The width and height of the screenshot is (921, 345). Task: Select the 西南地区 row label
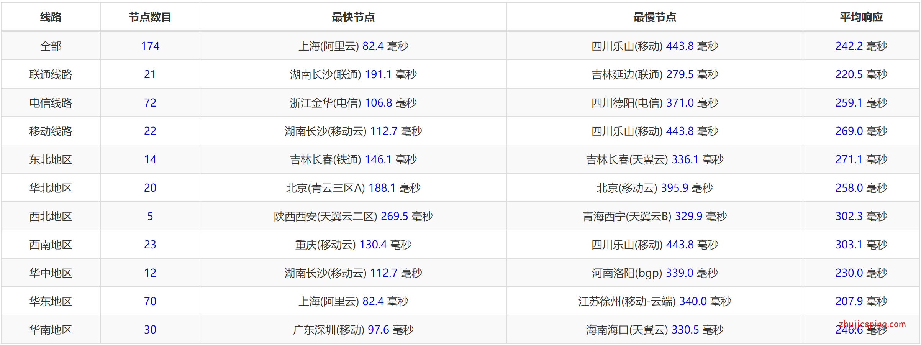coord(51,245)
